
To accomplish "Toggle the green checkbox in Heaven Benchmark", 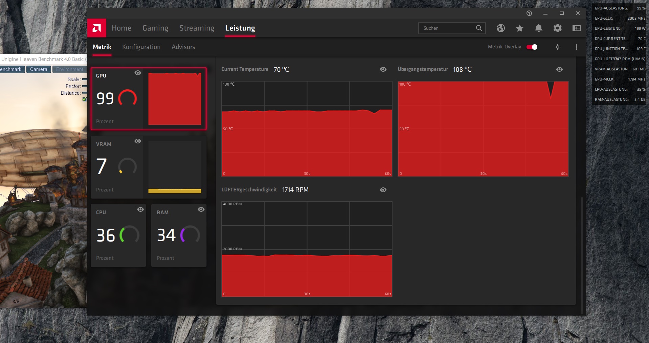I will 84,99.
